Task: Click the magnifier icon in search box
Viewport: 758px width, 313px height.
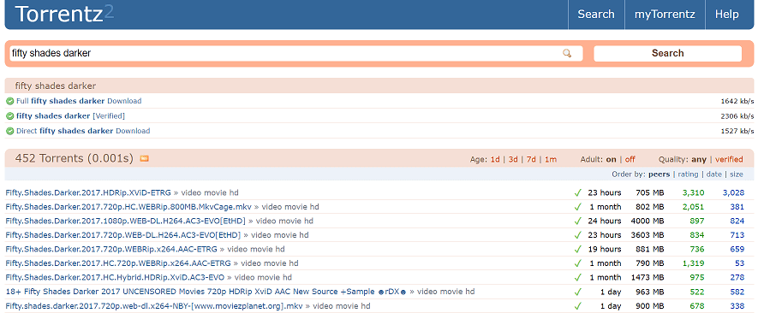Action: pos(567,54)
